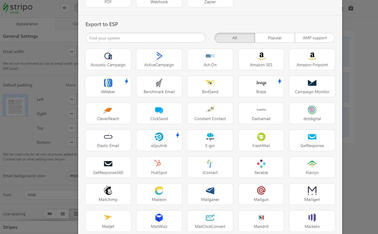The width and height of the screenshot is (378, 234).
Task: Export the email to Braze
Action: (261, 86)
